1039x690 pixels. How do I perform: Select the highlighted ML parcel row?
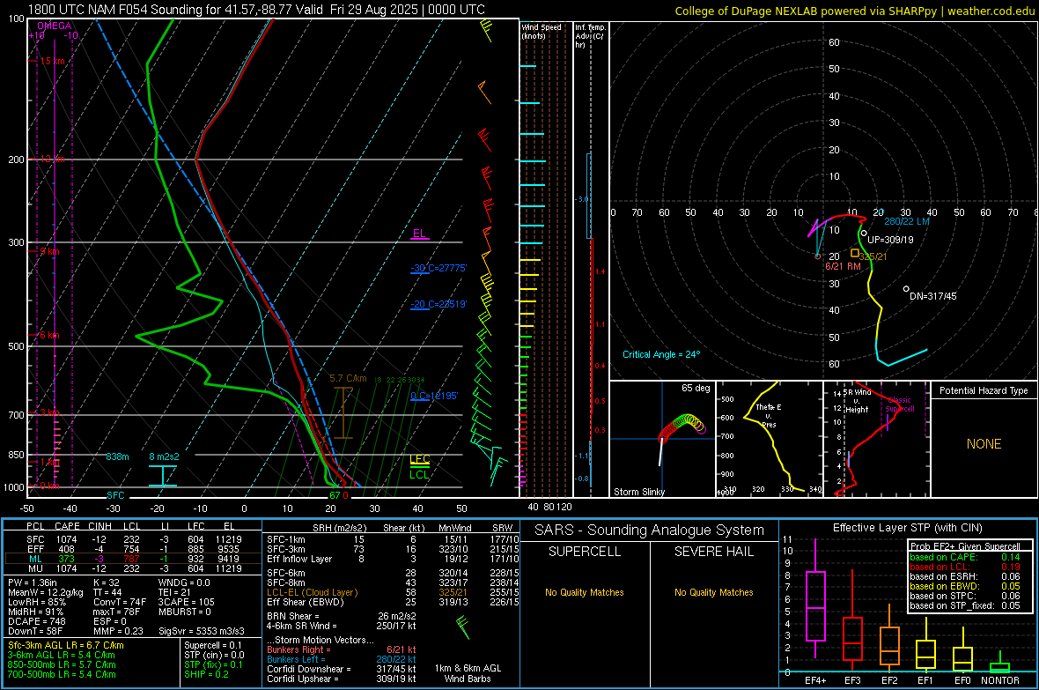tap(133, 559)
